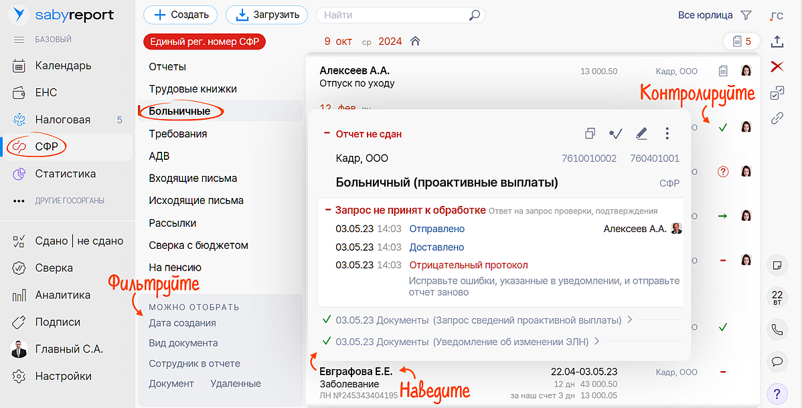Click the Создать button
Viewport: 802px width, 408px height.
tap(181, 15)
